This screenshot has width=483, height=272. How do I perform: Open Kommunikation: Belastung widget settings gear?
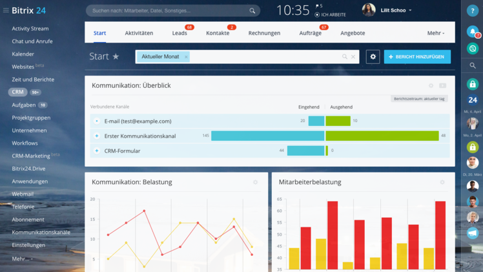point(256,182)
